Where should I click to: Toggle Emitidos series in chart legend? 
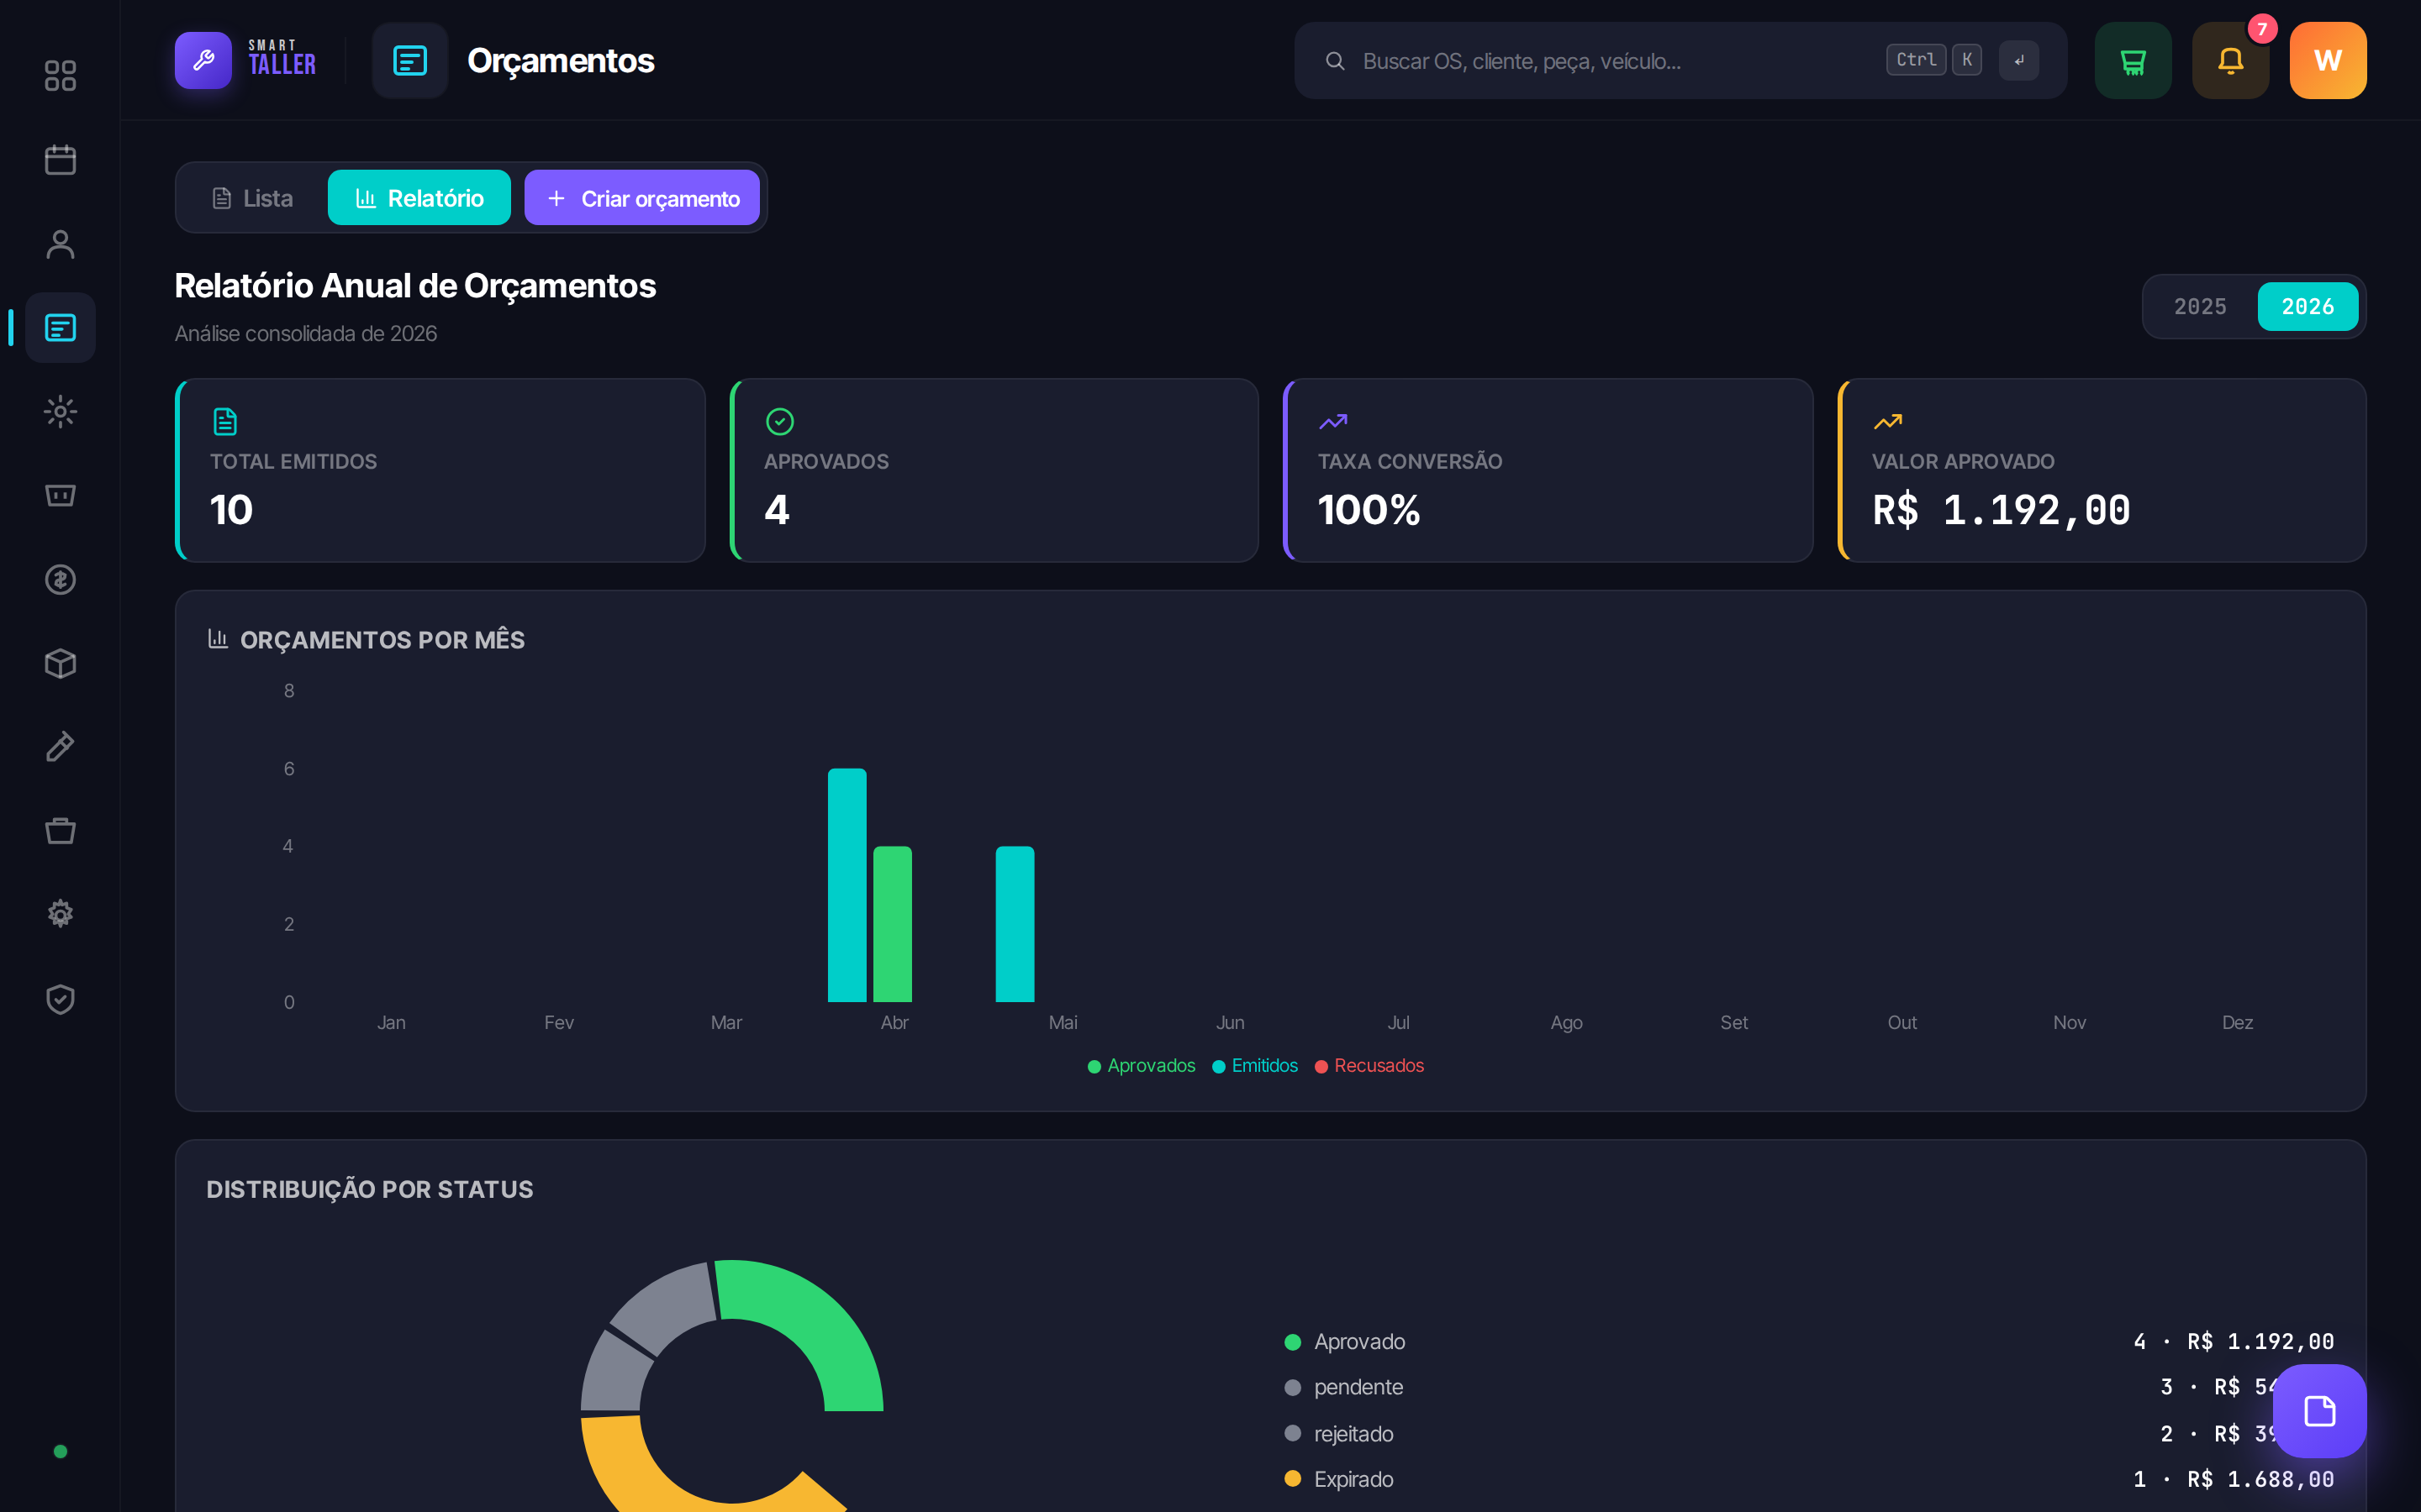pos(1254,1065)
